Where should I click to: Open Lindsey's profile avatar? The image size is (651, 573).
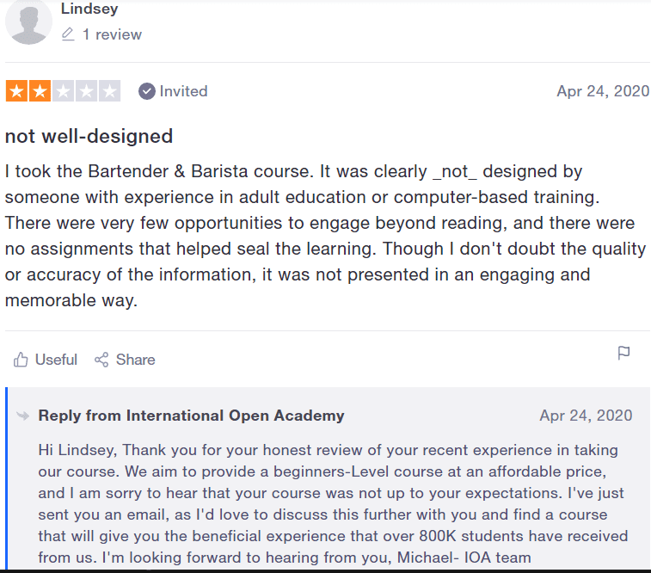coord(28,22)
